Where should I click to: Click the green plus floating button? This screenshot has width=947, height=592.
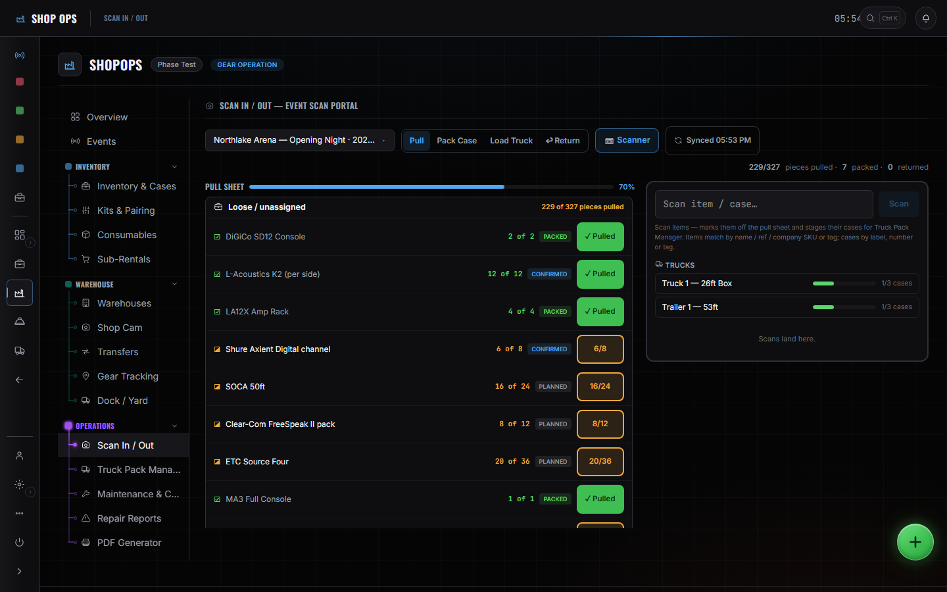915,542
